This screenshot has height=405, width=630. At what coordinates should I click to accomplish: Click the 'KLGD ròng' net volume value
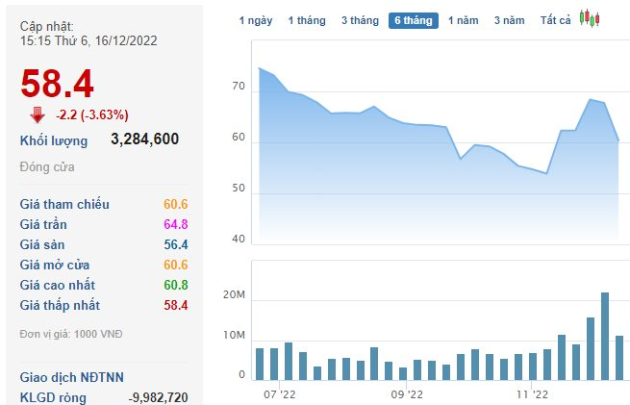point(158,397)
